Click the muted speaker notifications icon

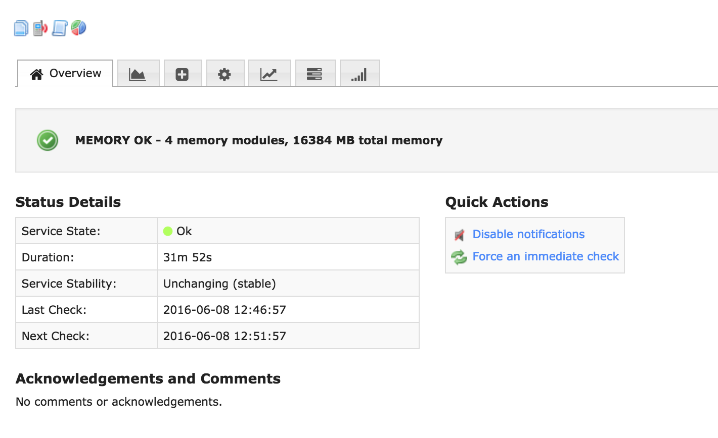click(459, 235)
